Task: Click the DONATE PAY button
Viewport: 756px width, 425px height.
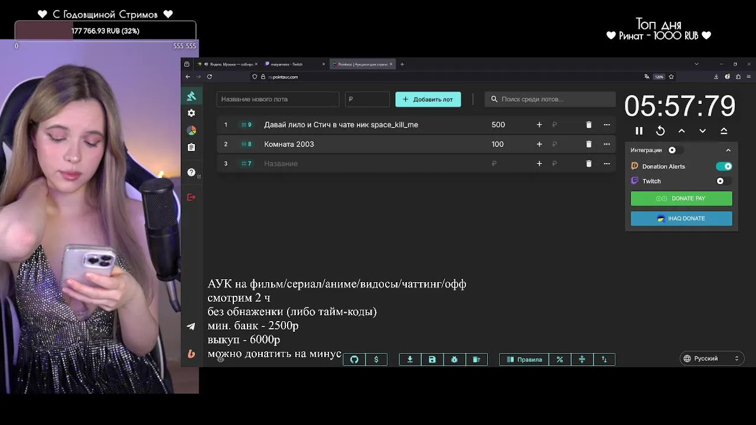Action: (682, 198)
